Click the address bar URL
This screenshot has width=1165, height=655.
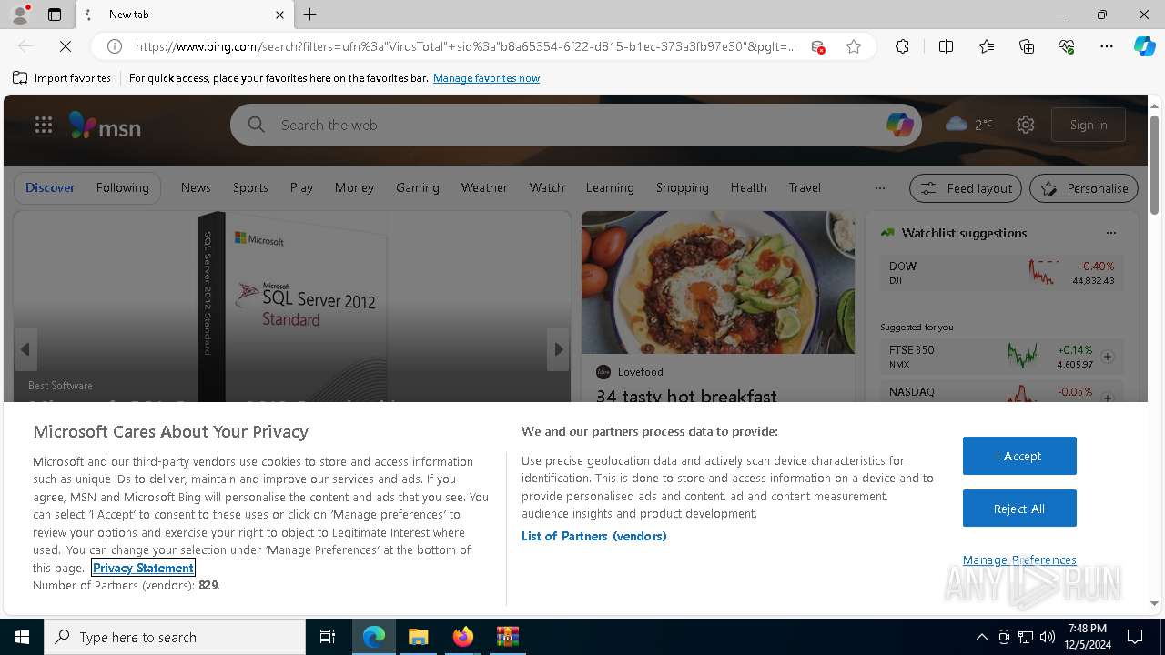466,46
